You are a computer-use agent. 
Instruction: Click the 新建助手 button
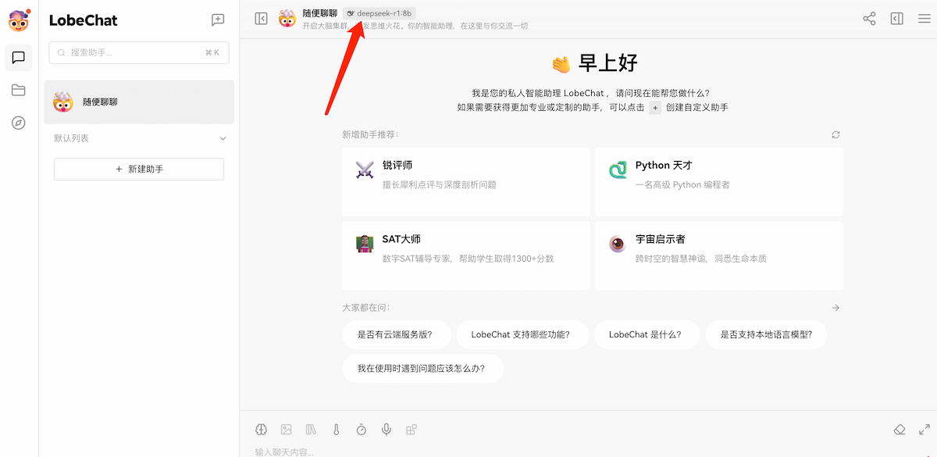tap(139, 169)
